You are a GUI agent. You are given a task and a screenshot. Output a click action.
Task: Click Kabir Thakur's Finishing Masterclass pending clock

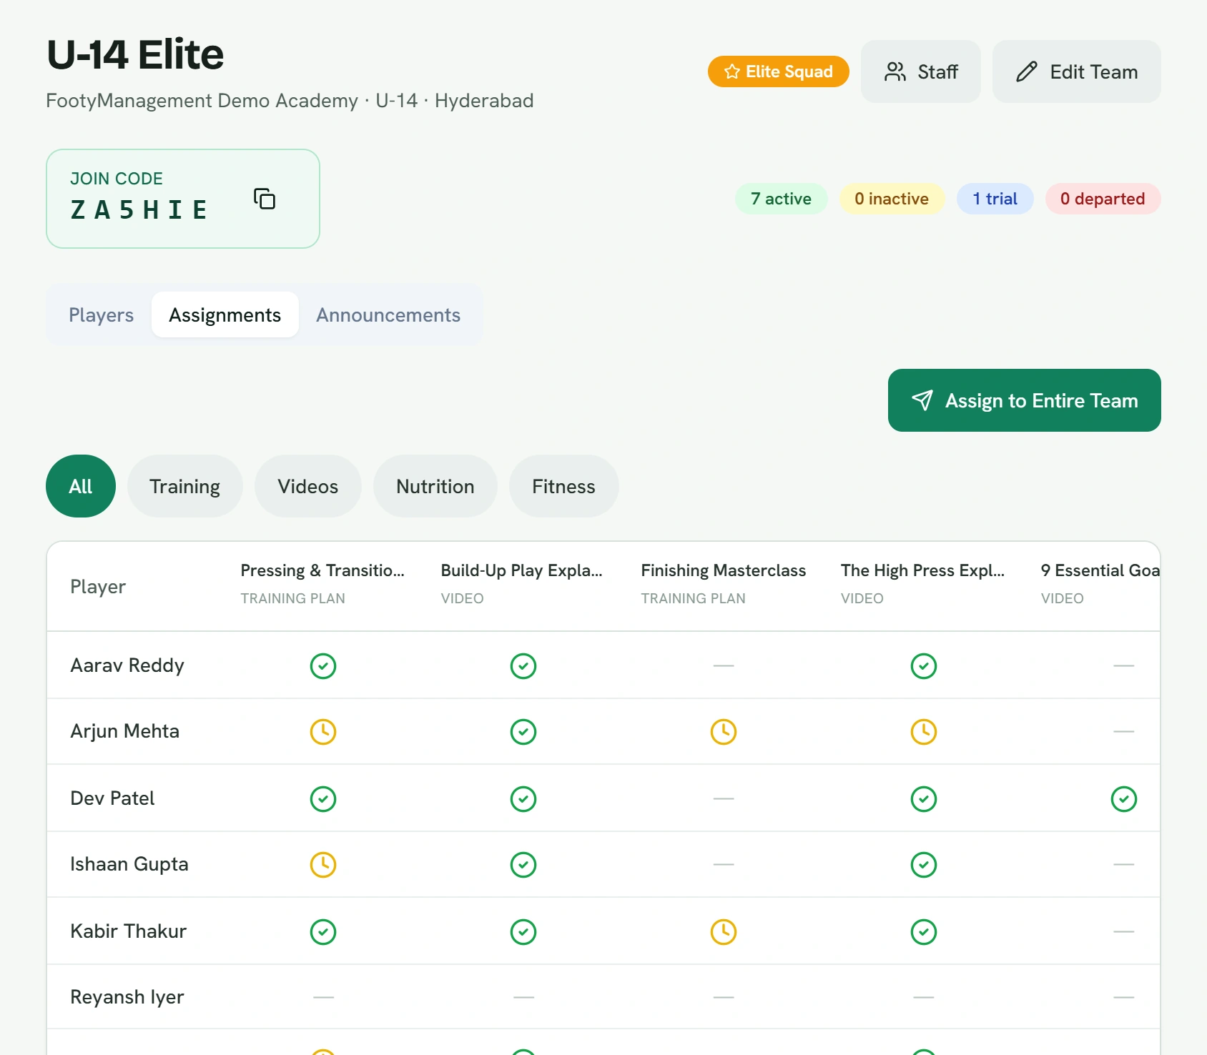pos(724,931)
